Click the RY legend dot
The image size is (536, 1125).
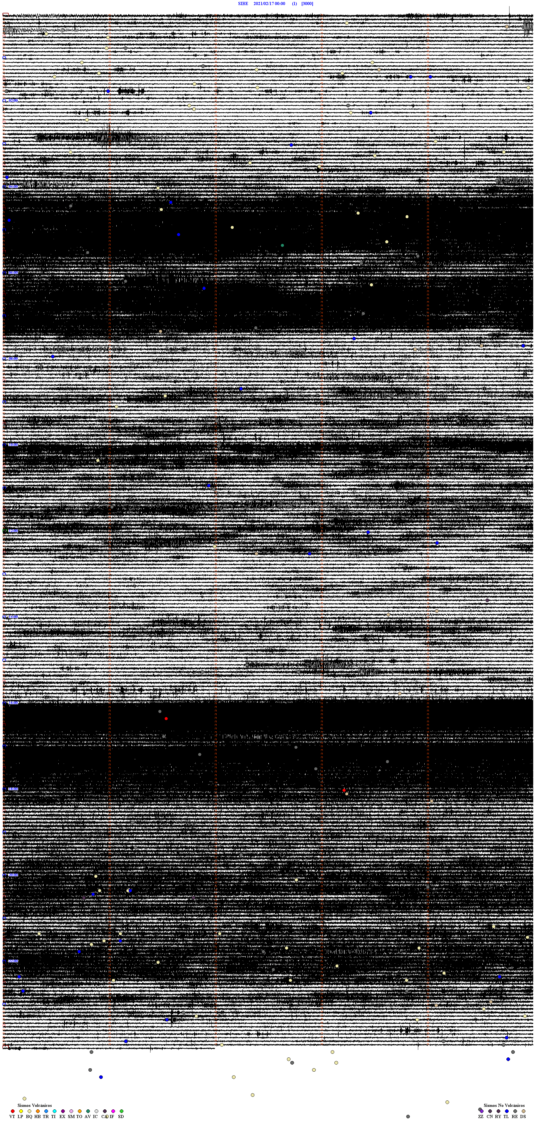[x=499, y=1111]
